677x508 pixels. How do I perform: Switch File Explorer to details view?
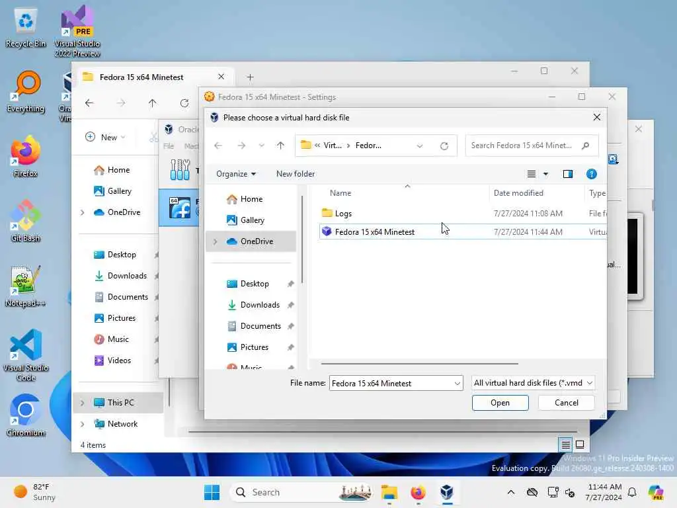[566, 444]
